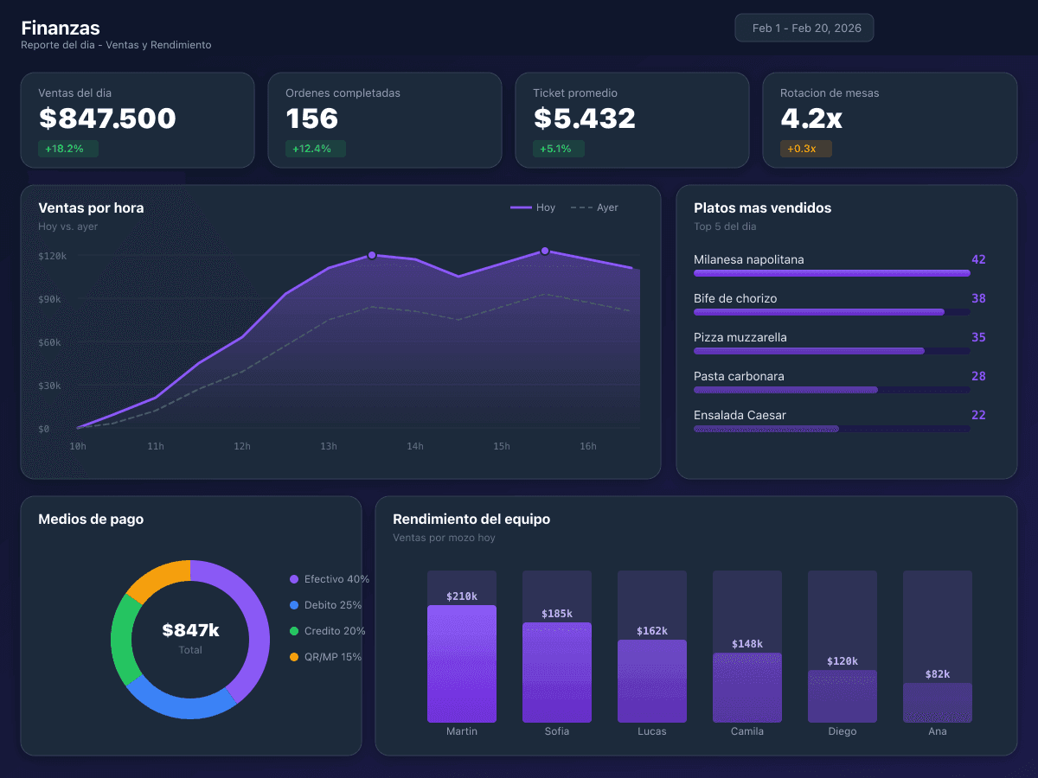
Task: Toggle the "Ayer" dashed line legend item
Action: 594,207
